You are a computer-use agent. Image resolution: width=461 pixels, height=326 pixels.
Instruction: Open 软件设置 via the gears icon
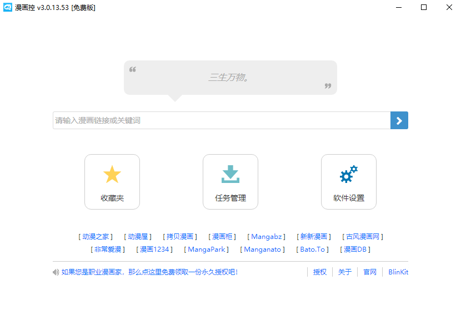pos(349,181)
